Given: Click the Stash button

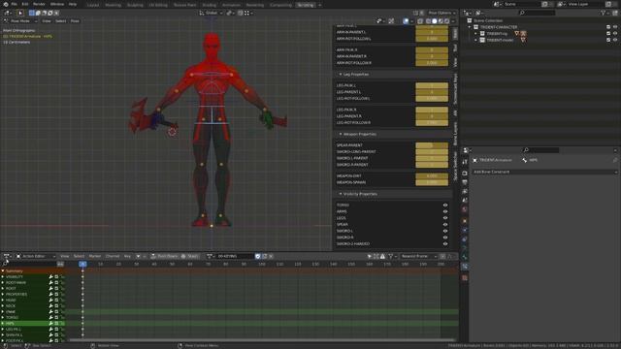Looking at the screenshot, I should click(x=190, y=256).
